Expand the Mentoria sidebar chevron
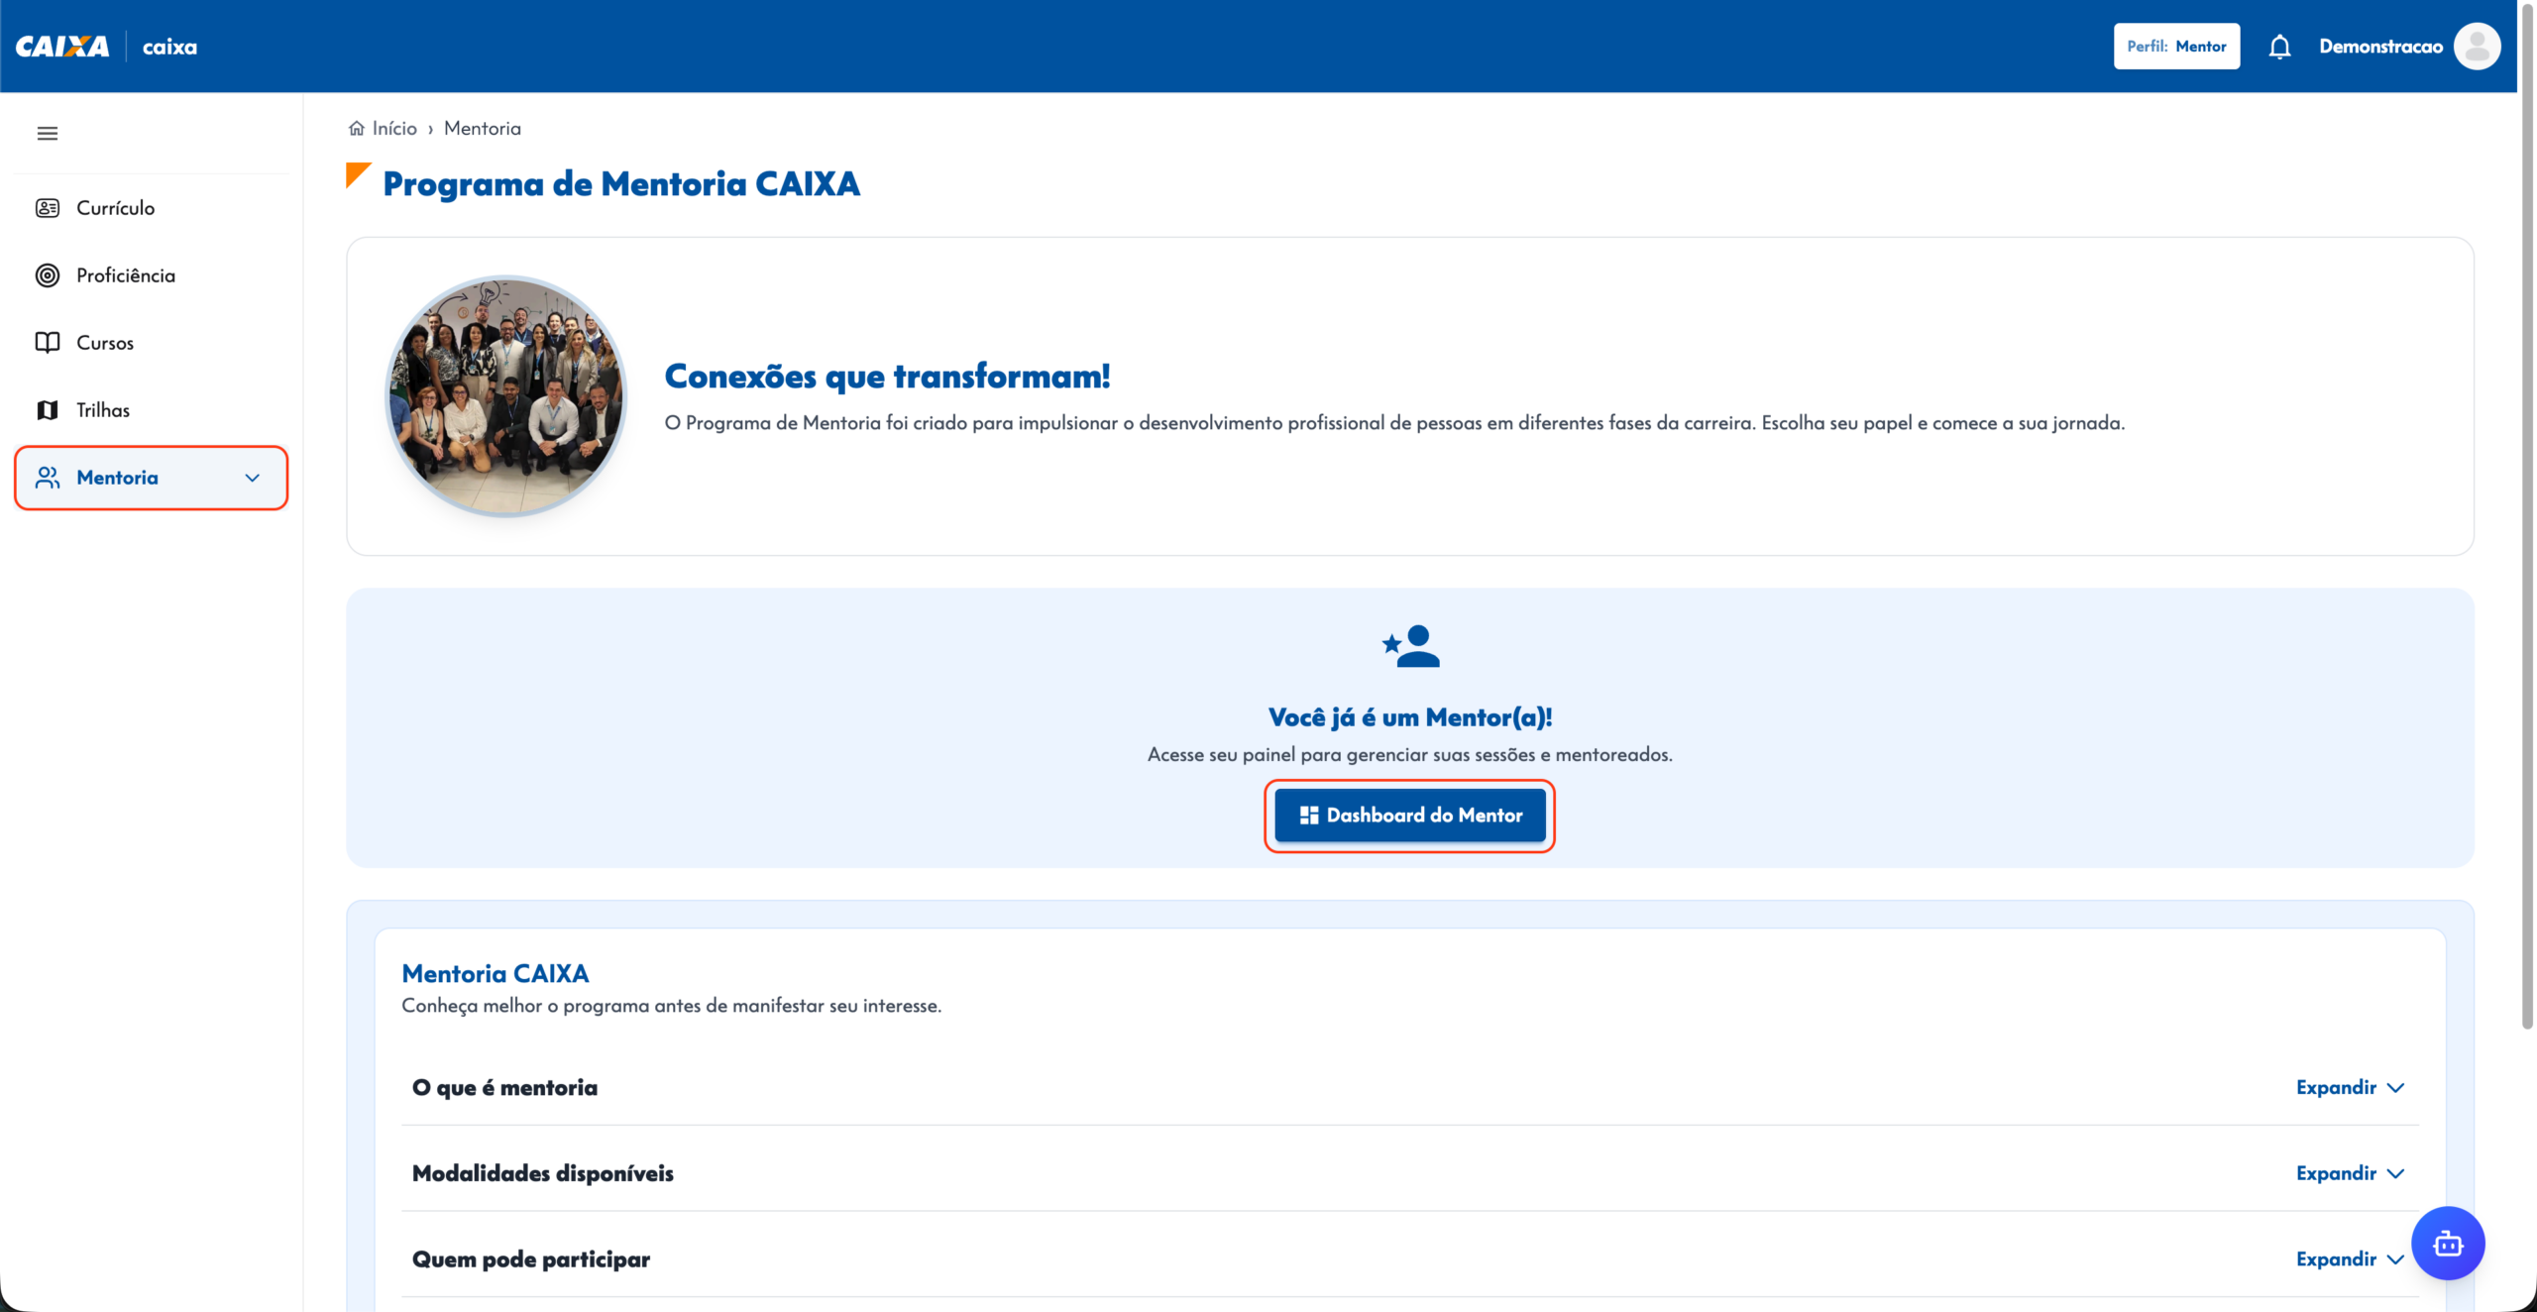Viewport: 2537px width, 1312px height. pyautogui.click(x=253, y=478)
